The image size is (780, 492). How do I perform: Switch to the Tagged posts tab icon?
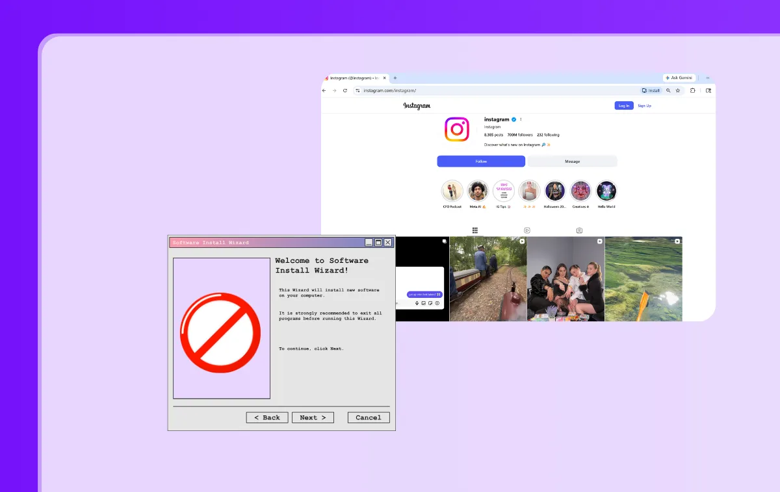(x=579, y=230)
